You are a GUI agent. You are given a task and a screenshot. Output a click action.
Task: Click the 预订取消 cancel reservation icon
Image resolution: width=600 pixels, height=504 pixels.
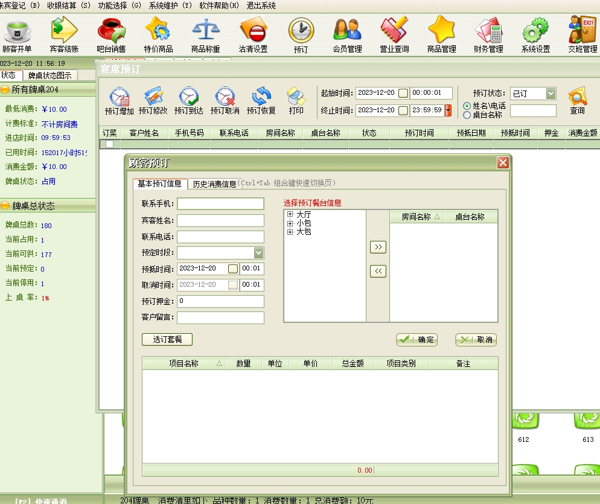(225, 100)
